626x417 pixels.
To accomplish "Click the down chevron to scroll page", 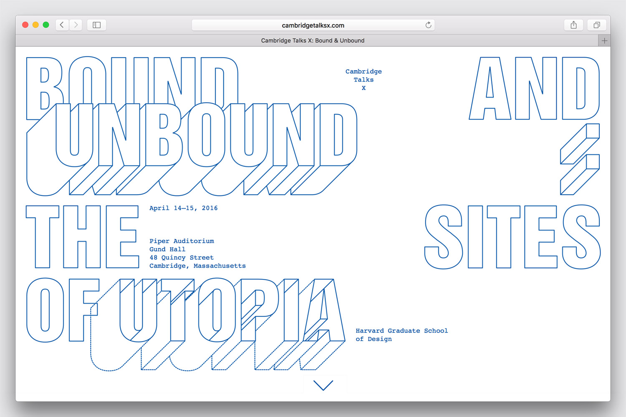I will 323,385.
